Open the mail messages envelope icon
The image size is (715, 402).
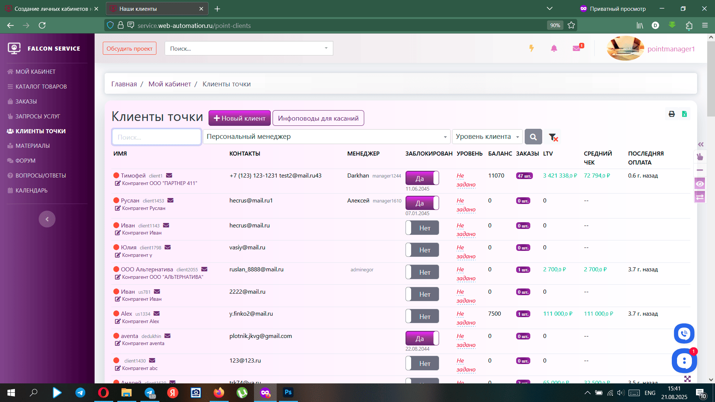point(576,48)
